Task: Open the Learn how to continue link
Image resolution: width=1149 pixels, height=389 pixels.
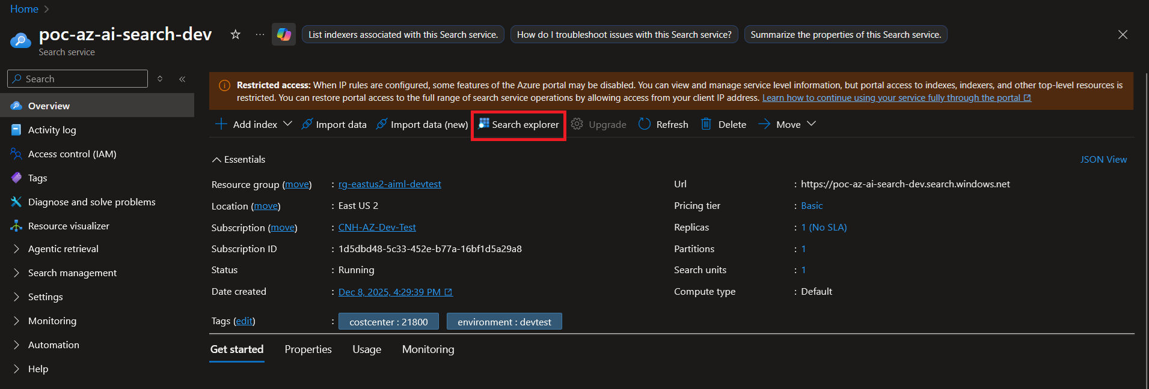Action: (x=896, y=98)
